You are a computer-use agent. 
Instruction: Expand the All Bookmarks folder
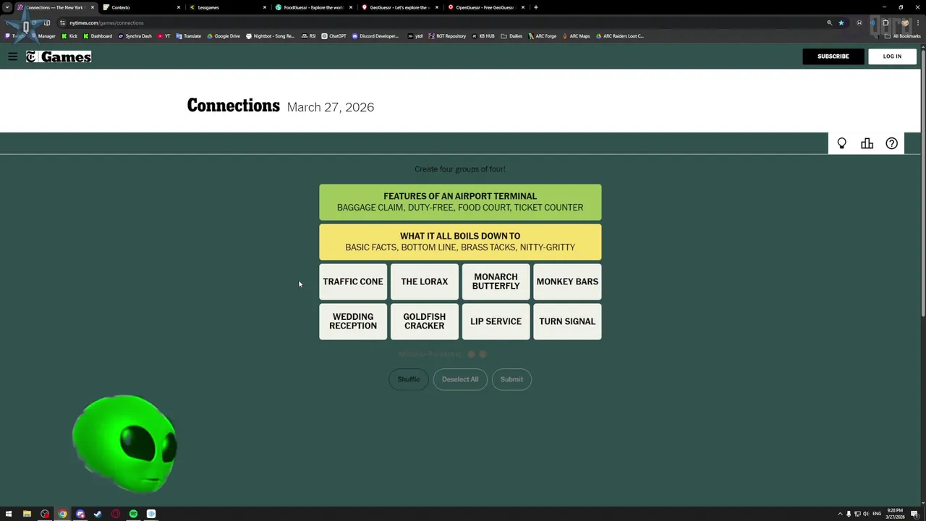(x=902, y=35)
